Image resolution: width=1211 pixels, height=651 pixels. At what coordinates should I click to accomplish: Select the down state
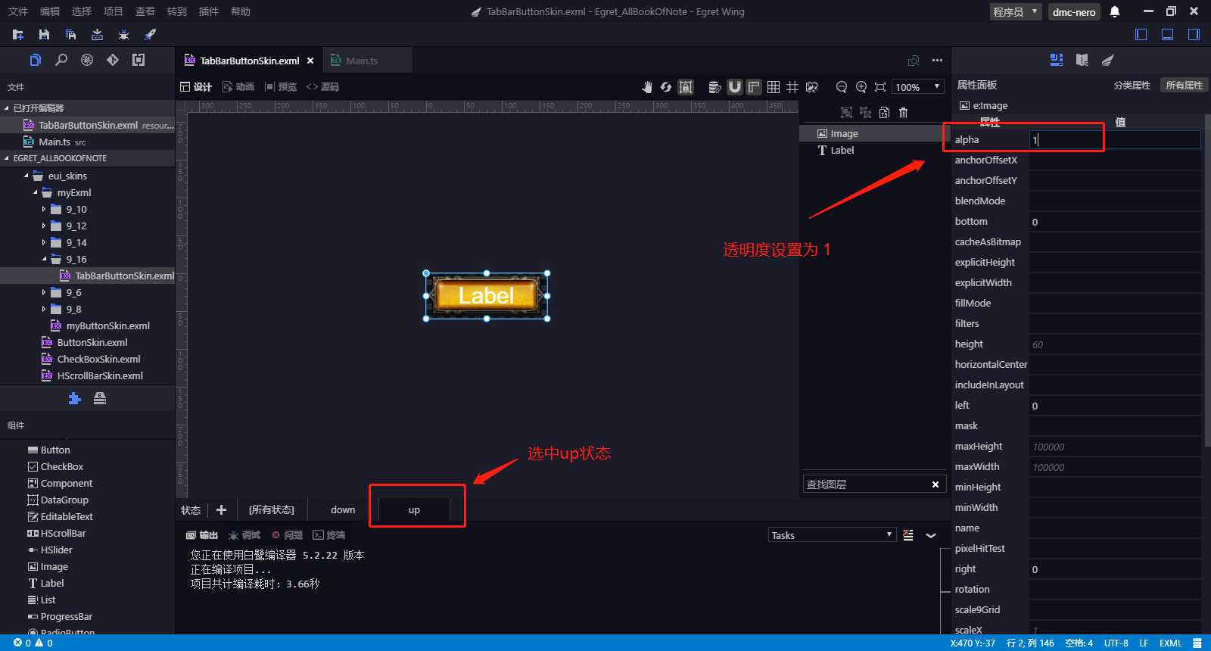pyautogui.click(x=343, y=509)
